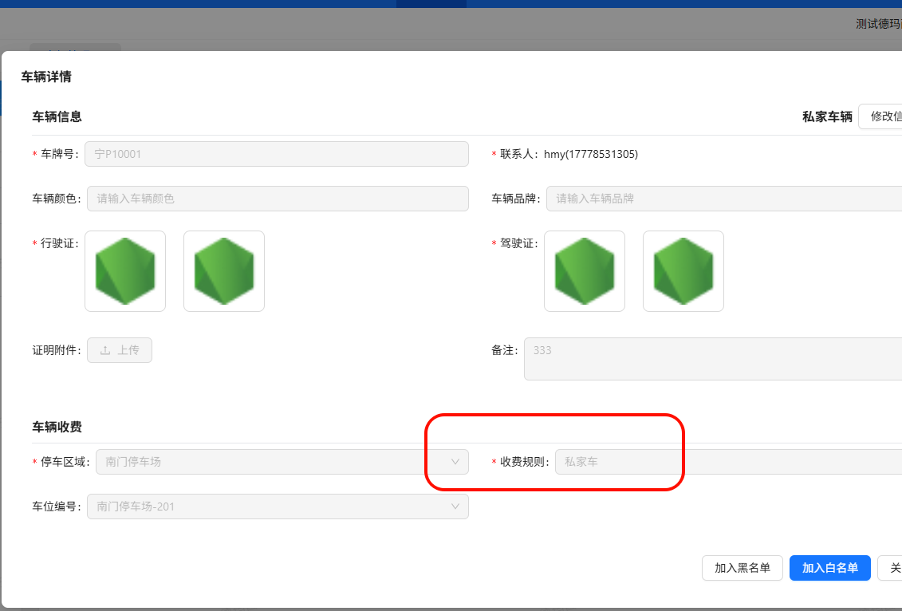
Task: Preview the second 驾驶证 image thumbnail
Action: [683, 271]
